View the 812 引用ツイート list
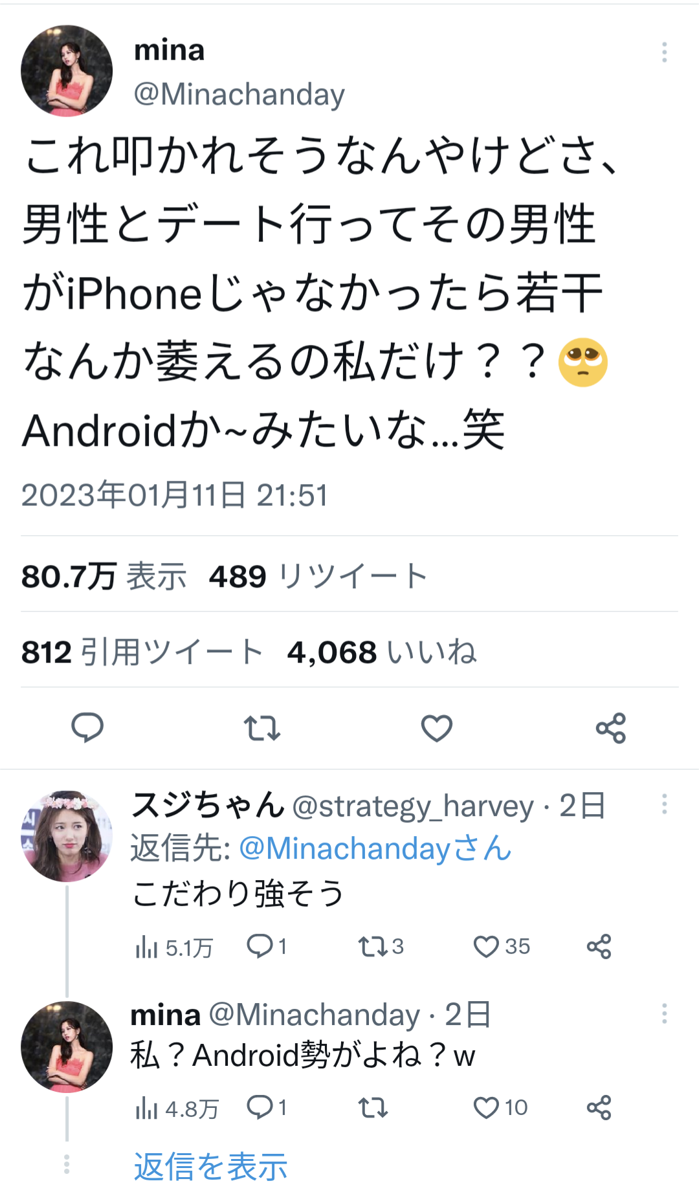This screenshot has width=699, height=1203. click(142, 652)
